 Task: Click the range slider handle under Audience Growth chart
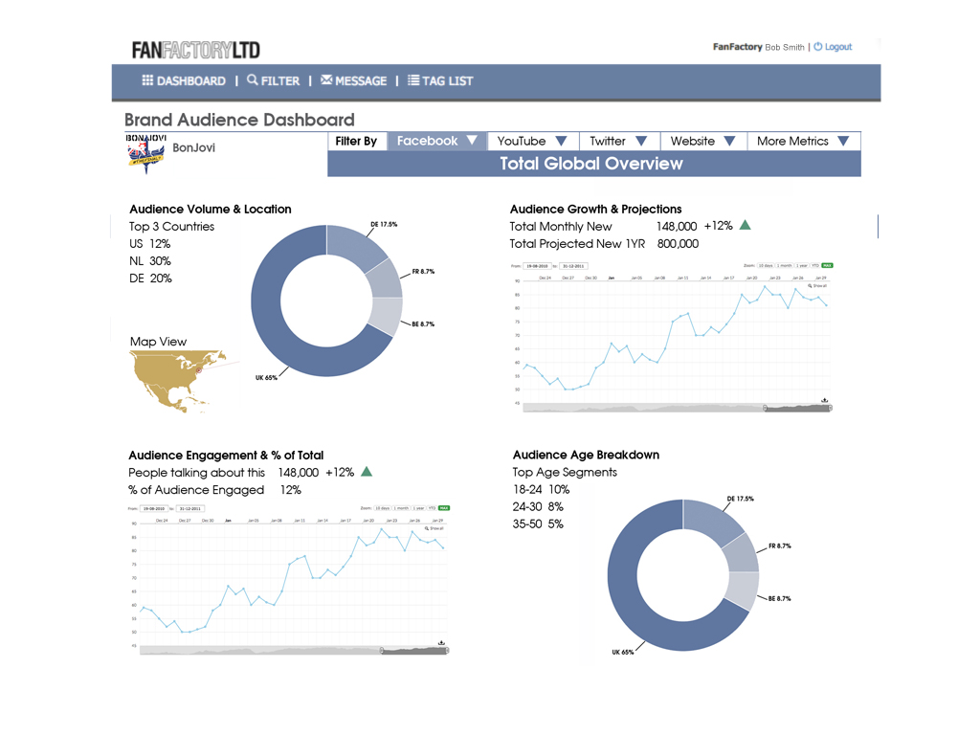[766, 408]
